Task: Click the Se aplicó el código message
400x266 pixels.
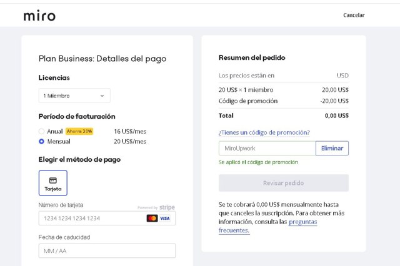Action: (x=258, y=162)
